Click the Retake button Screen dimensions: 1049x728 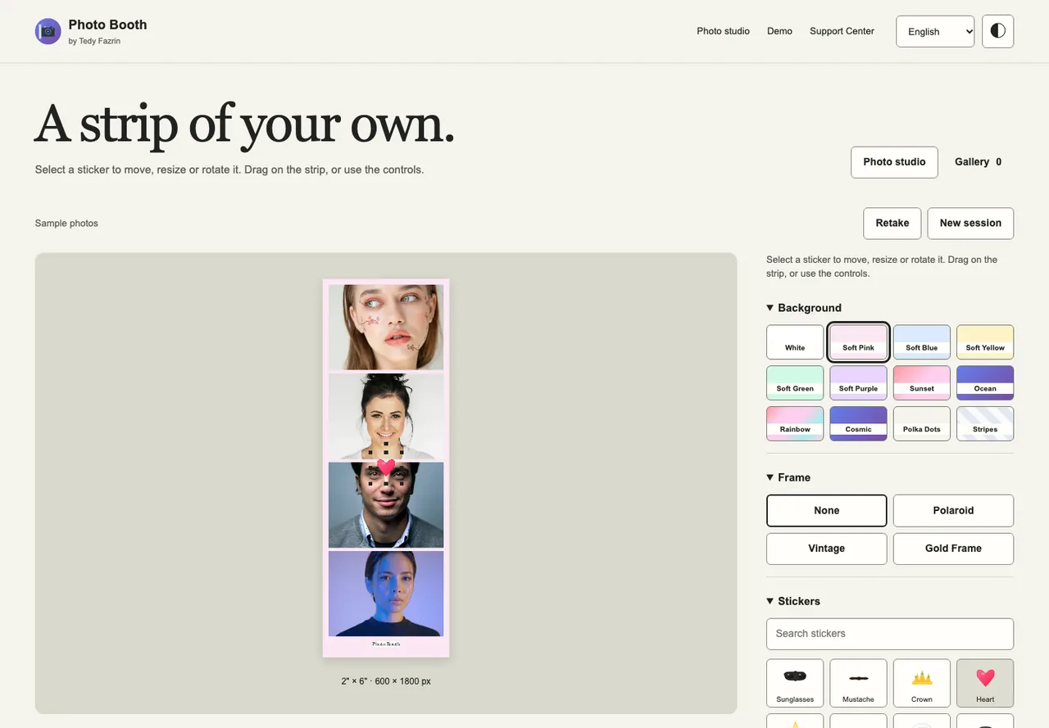pos(892,223)
